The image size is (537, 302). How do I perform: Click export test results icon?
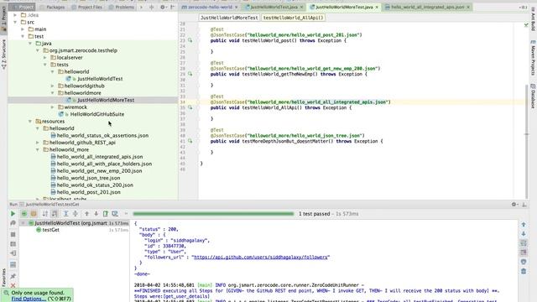106,214
